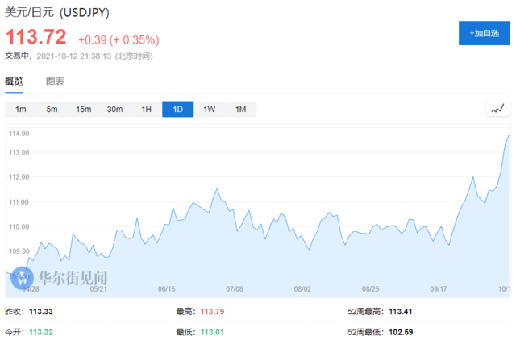Click the 09/17 date label on axis
The image size is (516, 348).
(439, 288)
